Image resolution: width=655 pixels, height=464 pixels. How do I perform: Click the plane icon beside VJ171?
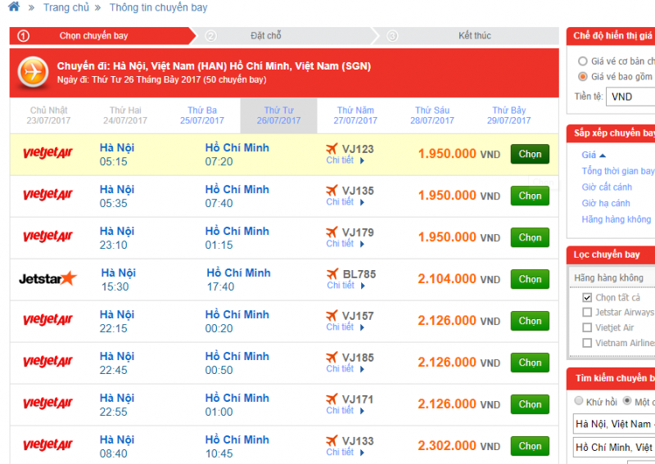click(x=332, y=399)
